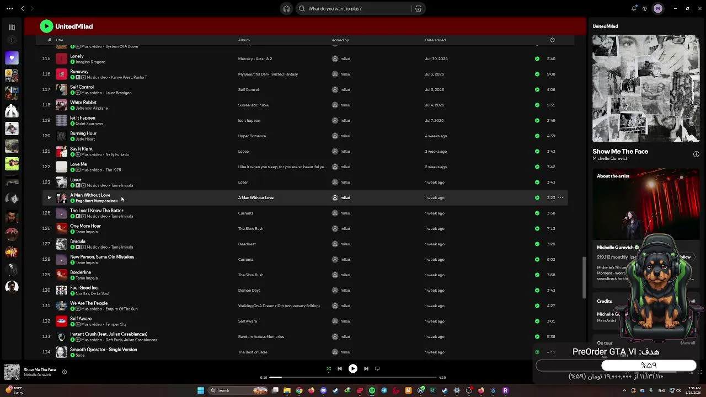Image resolution: width=706 pixels, height=397 pixels.
Task: Click the Added by column header
Action: [x=340, y=40]
